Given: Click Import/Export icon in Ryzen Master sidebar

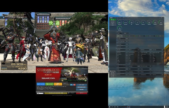Looking at the screenshot, I should 111,71.
